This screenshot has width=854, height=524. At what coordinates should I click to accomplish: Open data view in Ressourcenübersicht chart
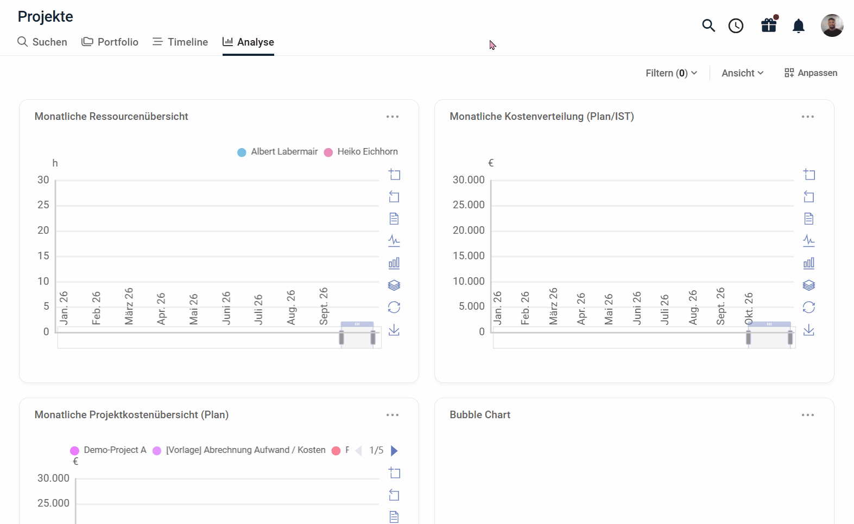pos(394,219)
